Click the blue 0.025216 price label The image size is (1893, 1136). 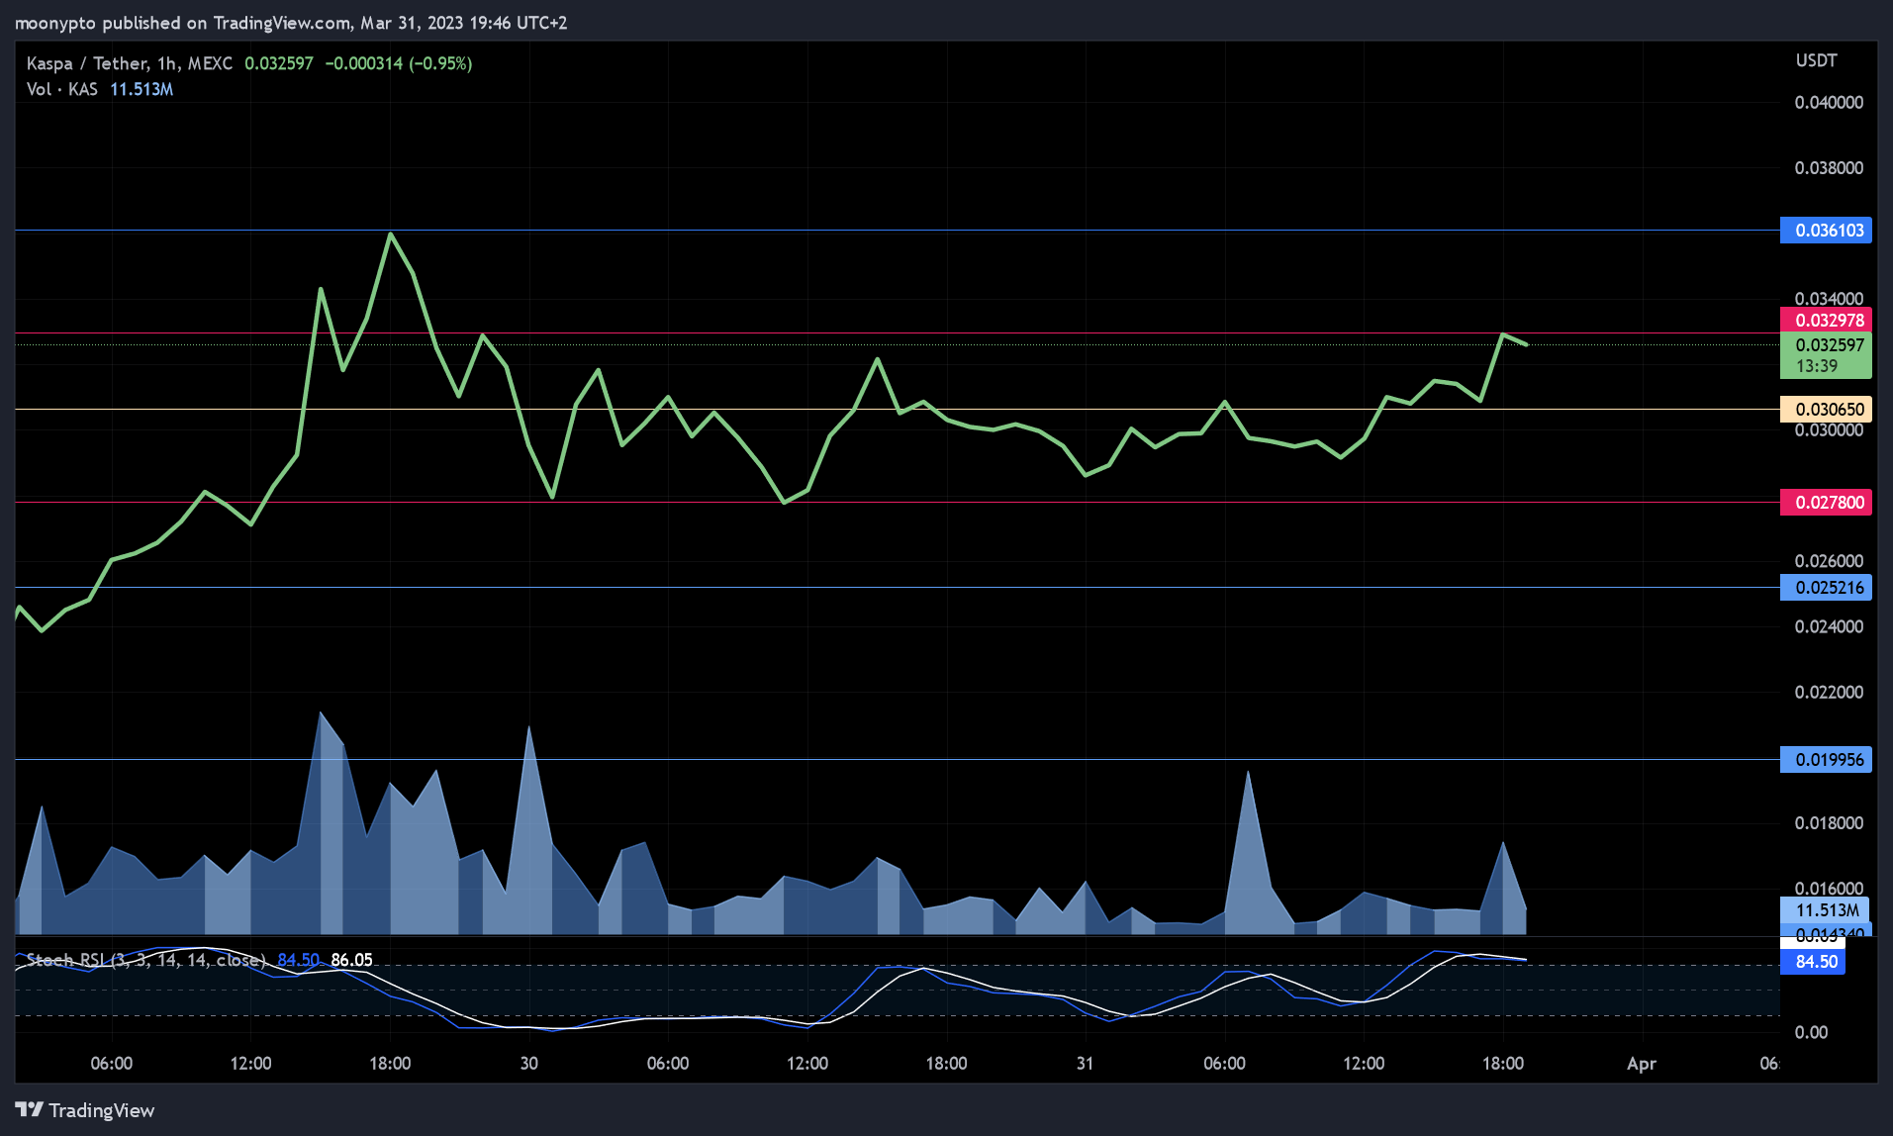coord(1826,587)
